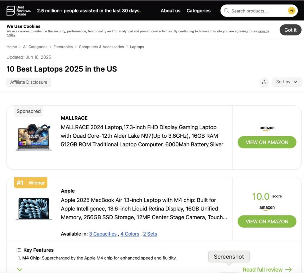The height and width of the screenshot is (273, 304).
Task: Click Amazon logo in Apple MacBook card
Action: tap(267, 208)
